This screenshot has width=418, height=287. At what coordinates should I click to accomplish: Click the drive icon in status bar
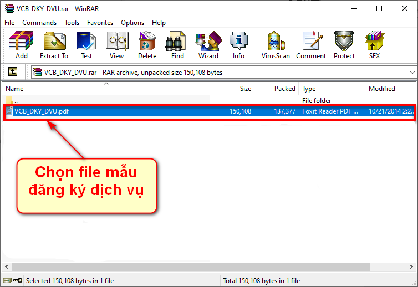pyautogui.click(x=7, y=280)
